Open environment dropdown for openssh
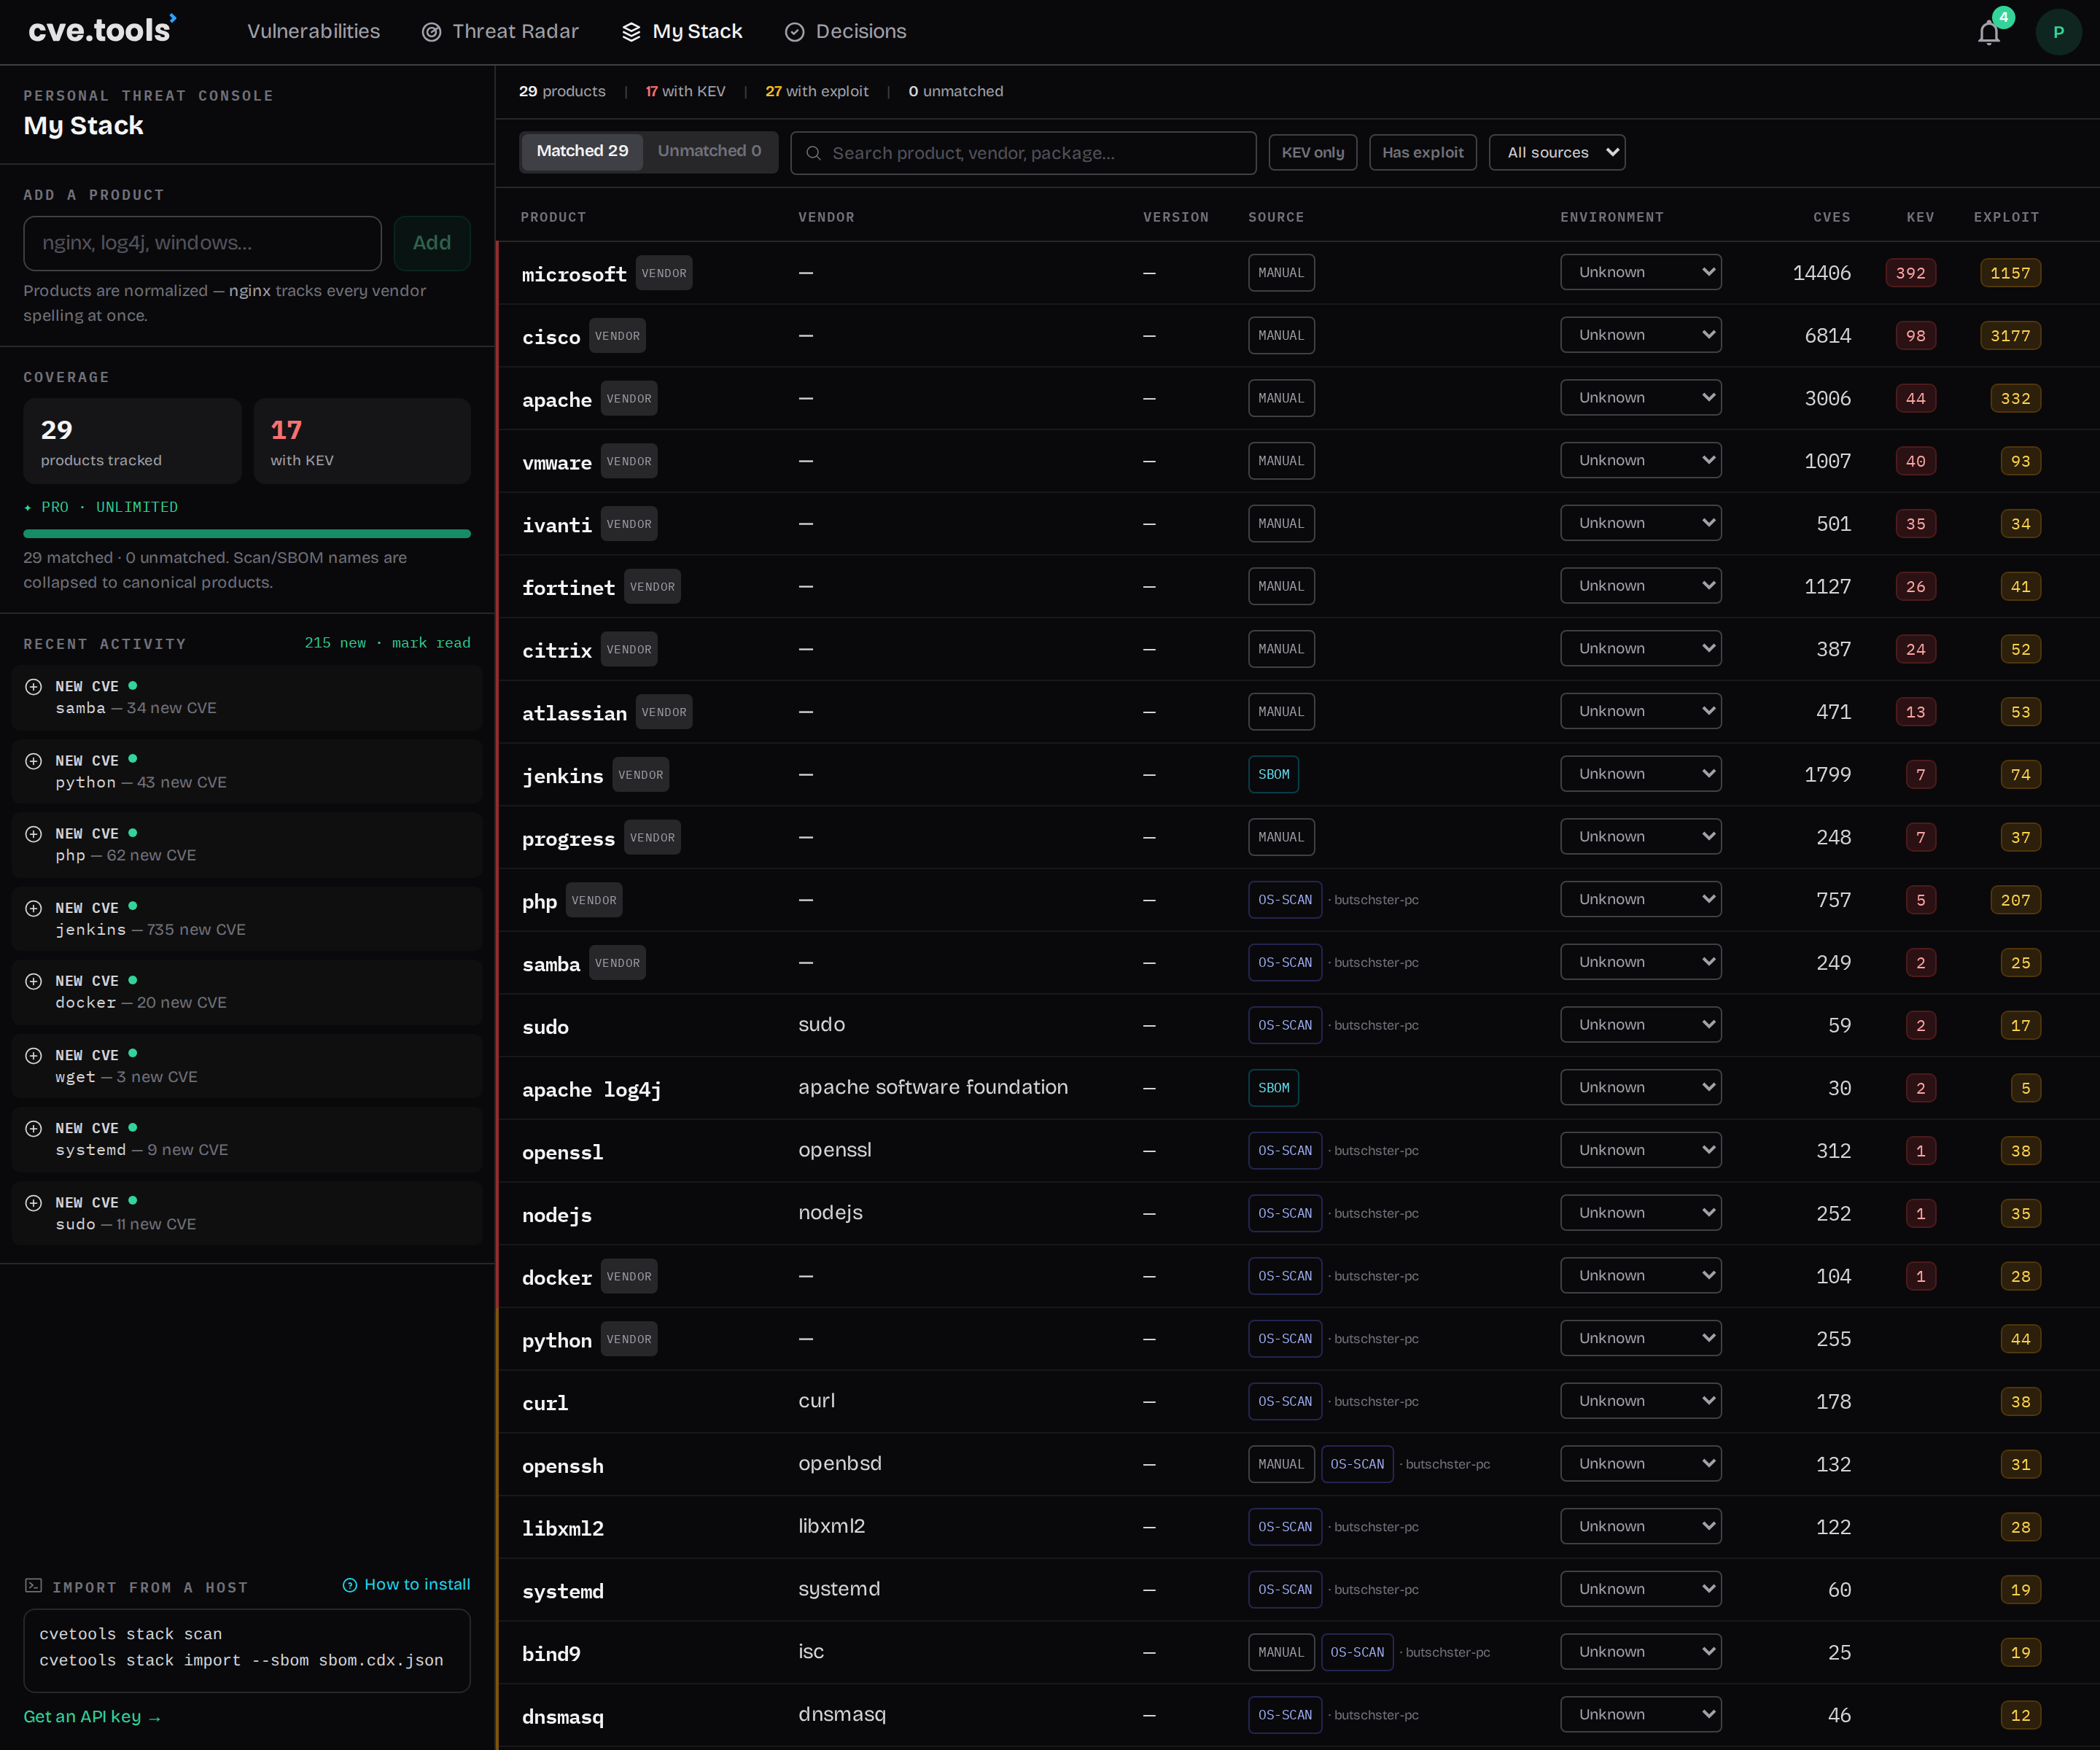 point(1640,1464)
